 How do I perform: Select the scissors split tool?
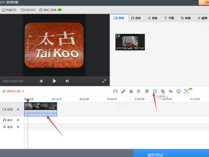[x=131, y=91]
